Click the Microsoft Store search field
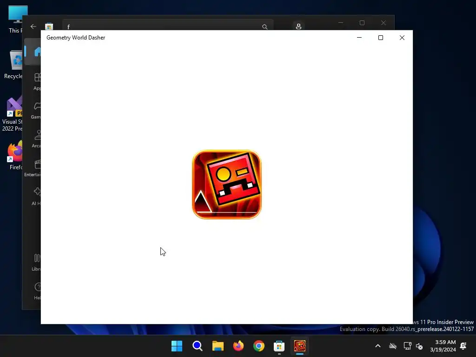 pyautogui.click(x=167, y=26)
